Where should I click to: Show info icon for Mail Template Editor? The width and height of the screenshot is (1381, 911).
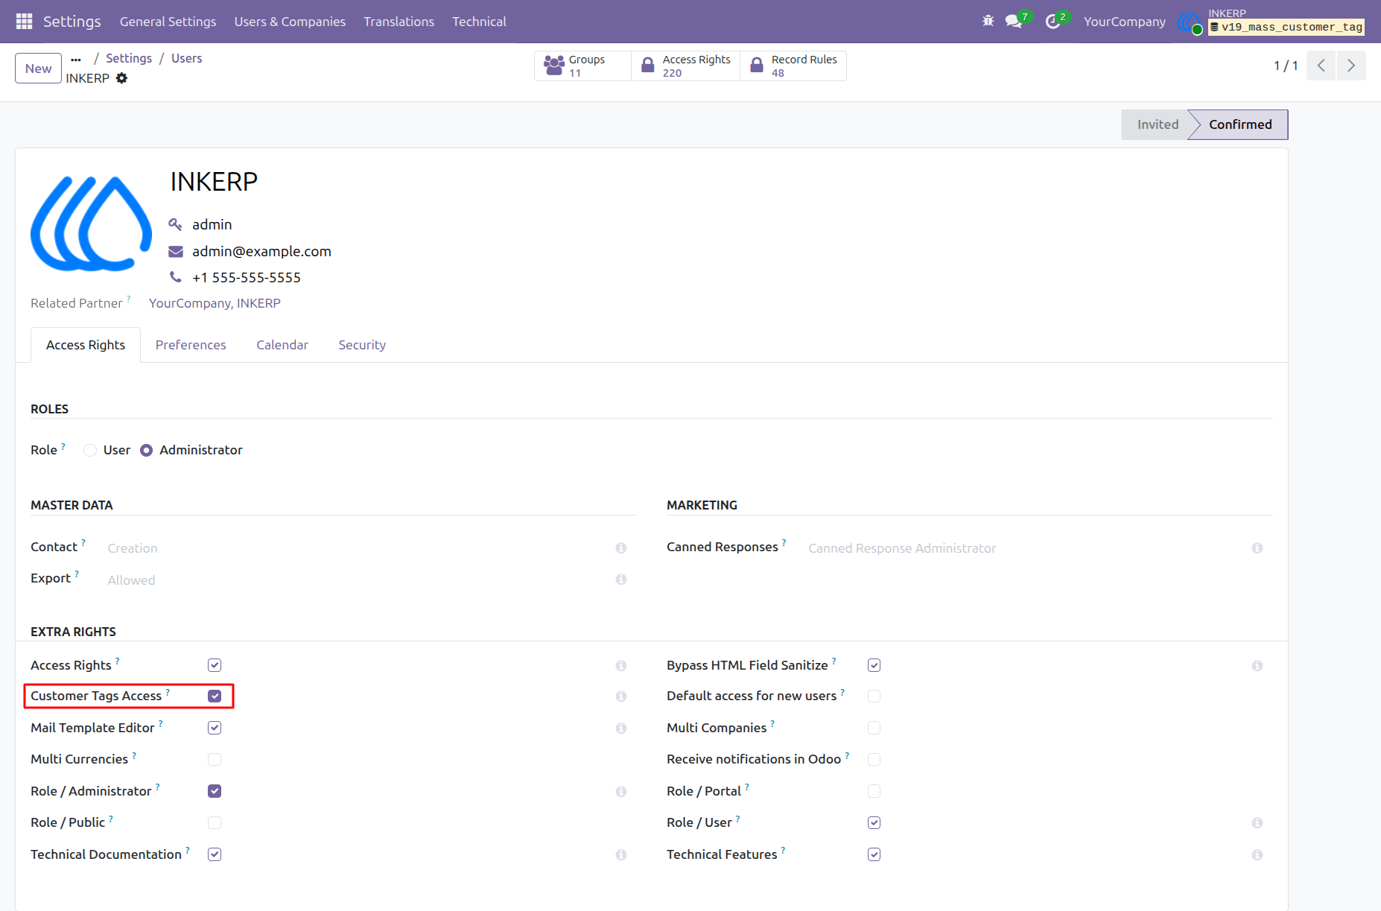(x=621, y=729)
